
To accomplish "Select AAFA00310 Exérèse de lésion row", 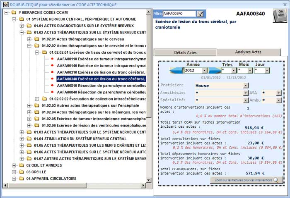I will click(101, 72).
